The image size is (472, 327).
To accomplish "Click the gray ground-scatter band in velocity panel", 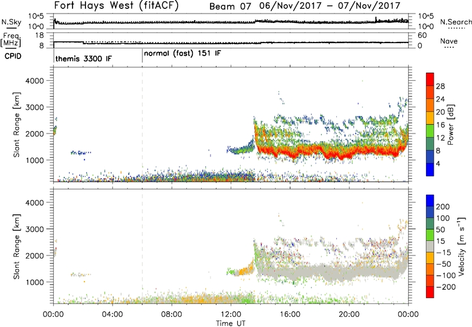I will [x=331, y=273].
